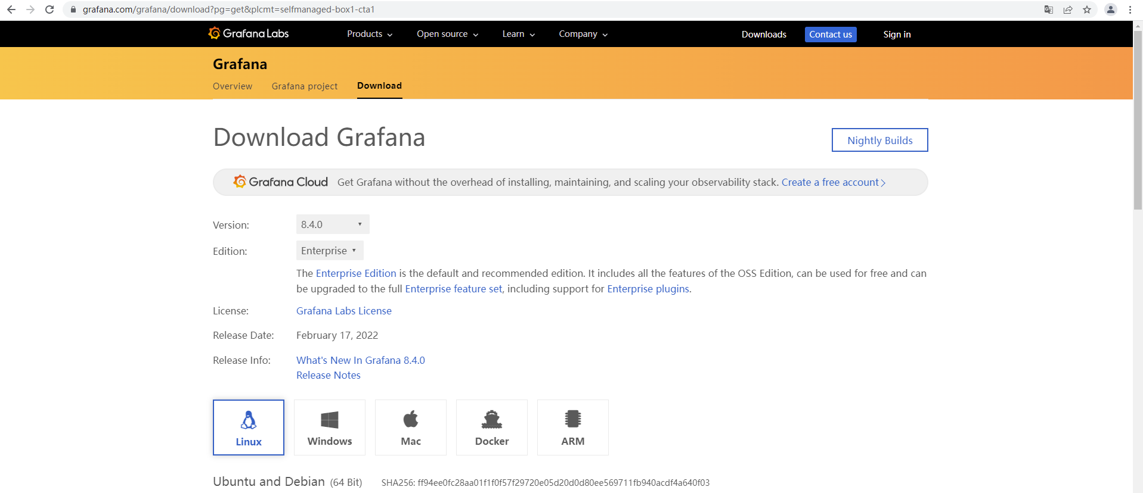Switch to the Grafana project tab
Screen dimensions: 1143x493
(305, 86)
